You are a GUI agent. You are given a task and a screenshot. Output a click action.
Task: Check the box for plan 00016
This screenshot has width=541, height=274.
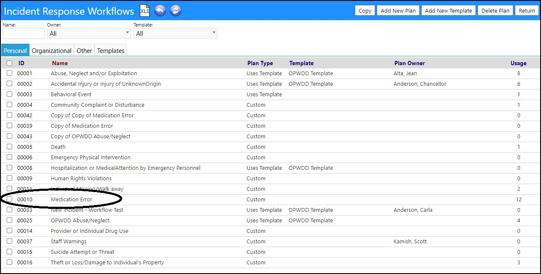pos(10,262)
